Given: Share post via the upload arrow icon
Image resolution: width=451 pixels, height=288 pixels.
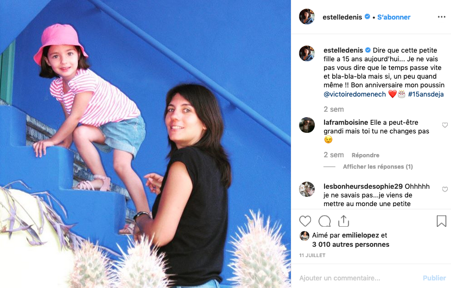Looking at the screenshot, I should (x=344, y=221).
